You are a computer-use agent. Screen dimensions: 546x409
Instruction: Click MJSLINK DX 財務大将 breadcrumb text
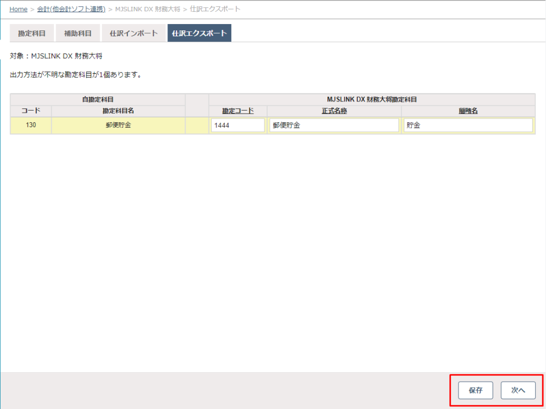click(148, 9)
